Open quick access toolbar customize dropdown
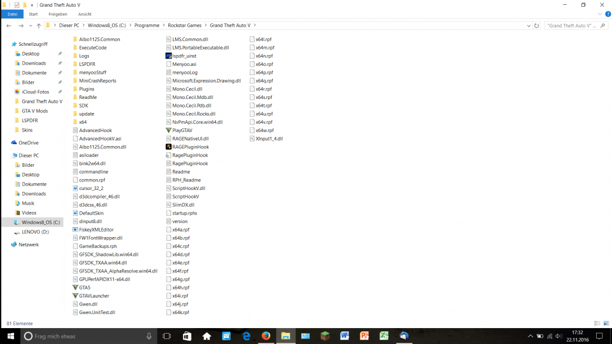 32,5
